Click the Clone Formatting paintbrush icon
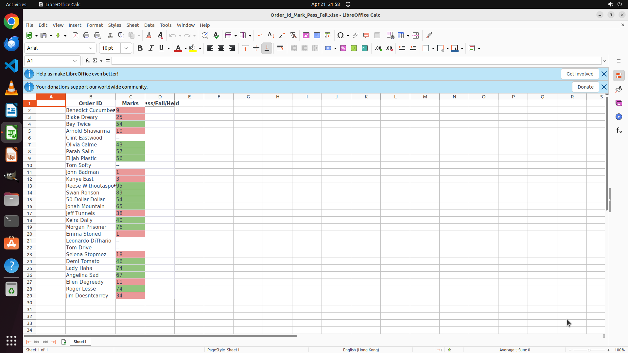The height and width of the screenshot is (353, 628). [149, 36]
